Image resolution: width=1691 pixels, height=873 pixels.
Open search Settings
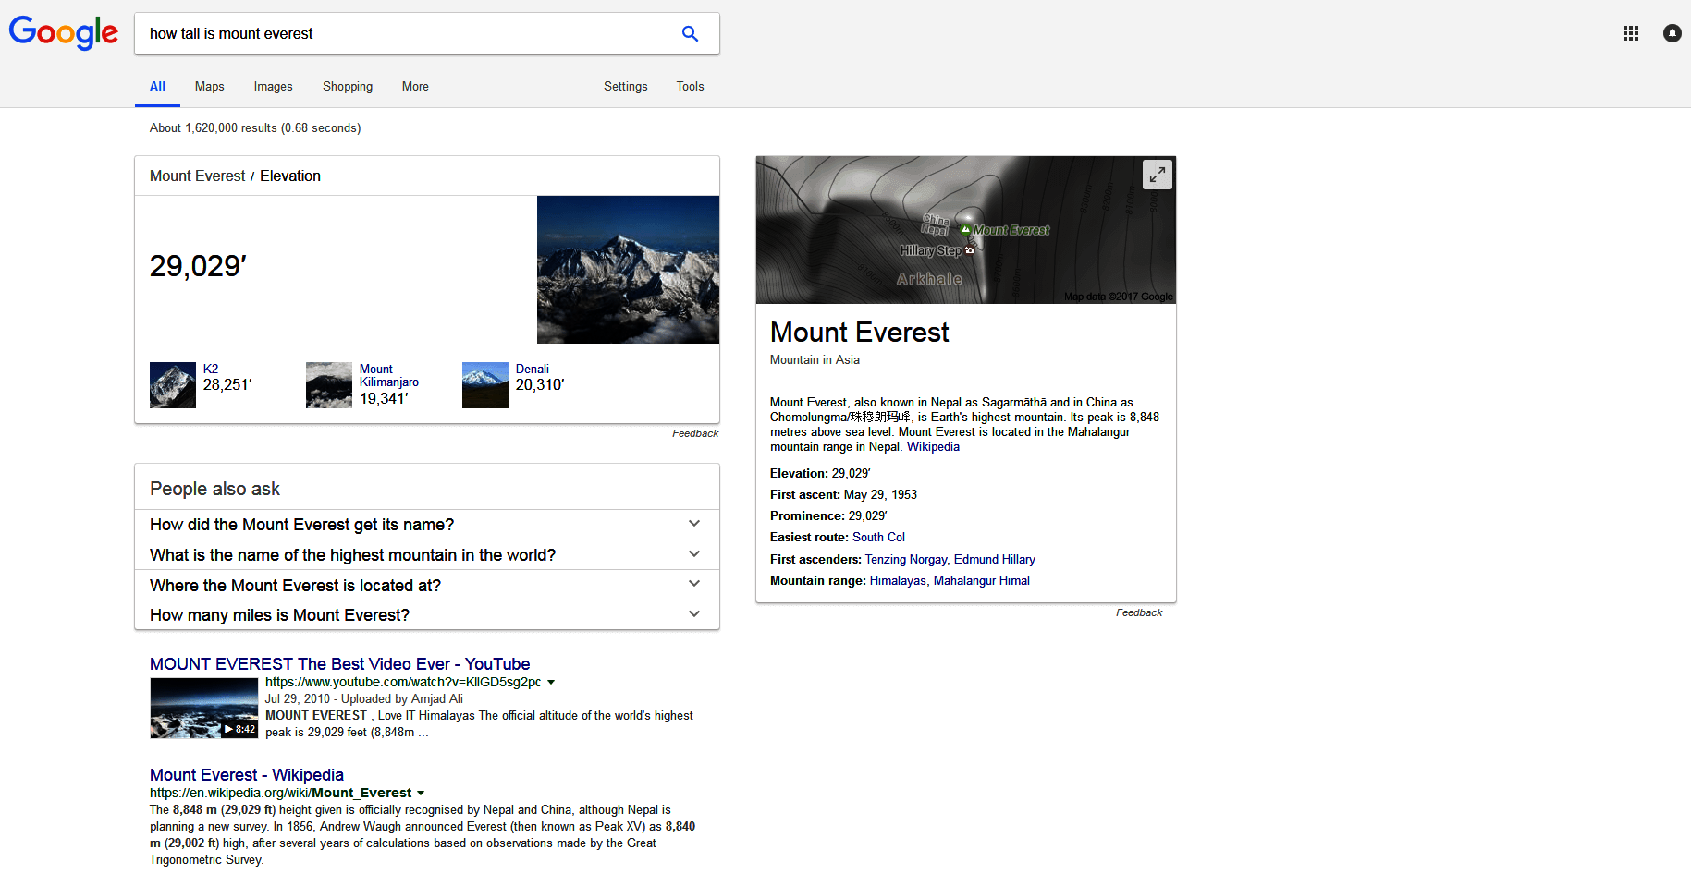click(x=625, y=86)
